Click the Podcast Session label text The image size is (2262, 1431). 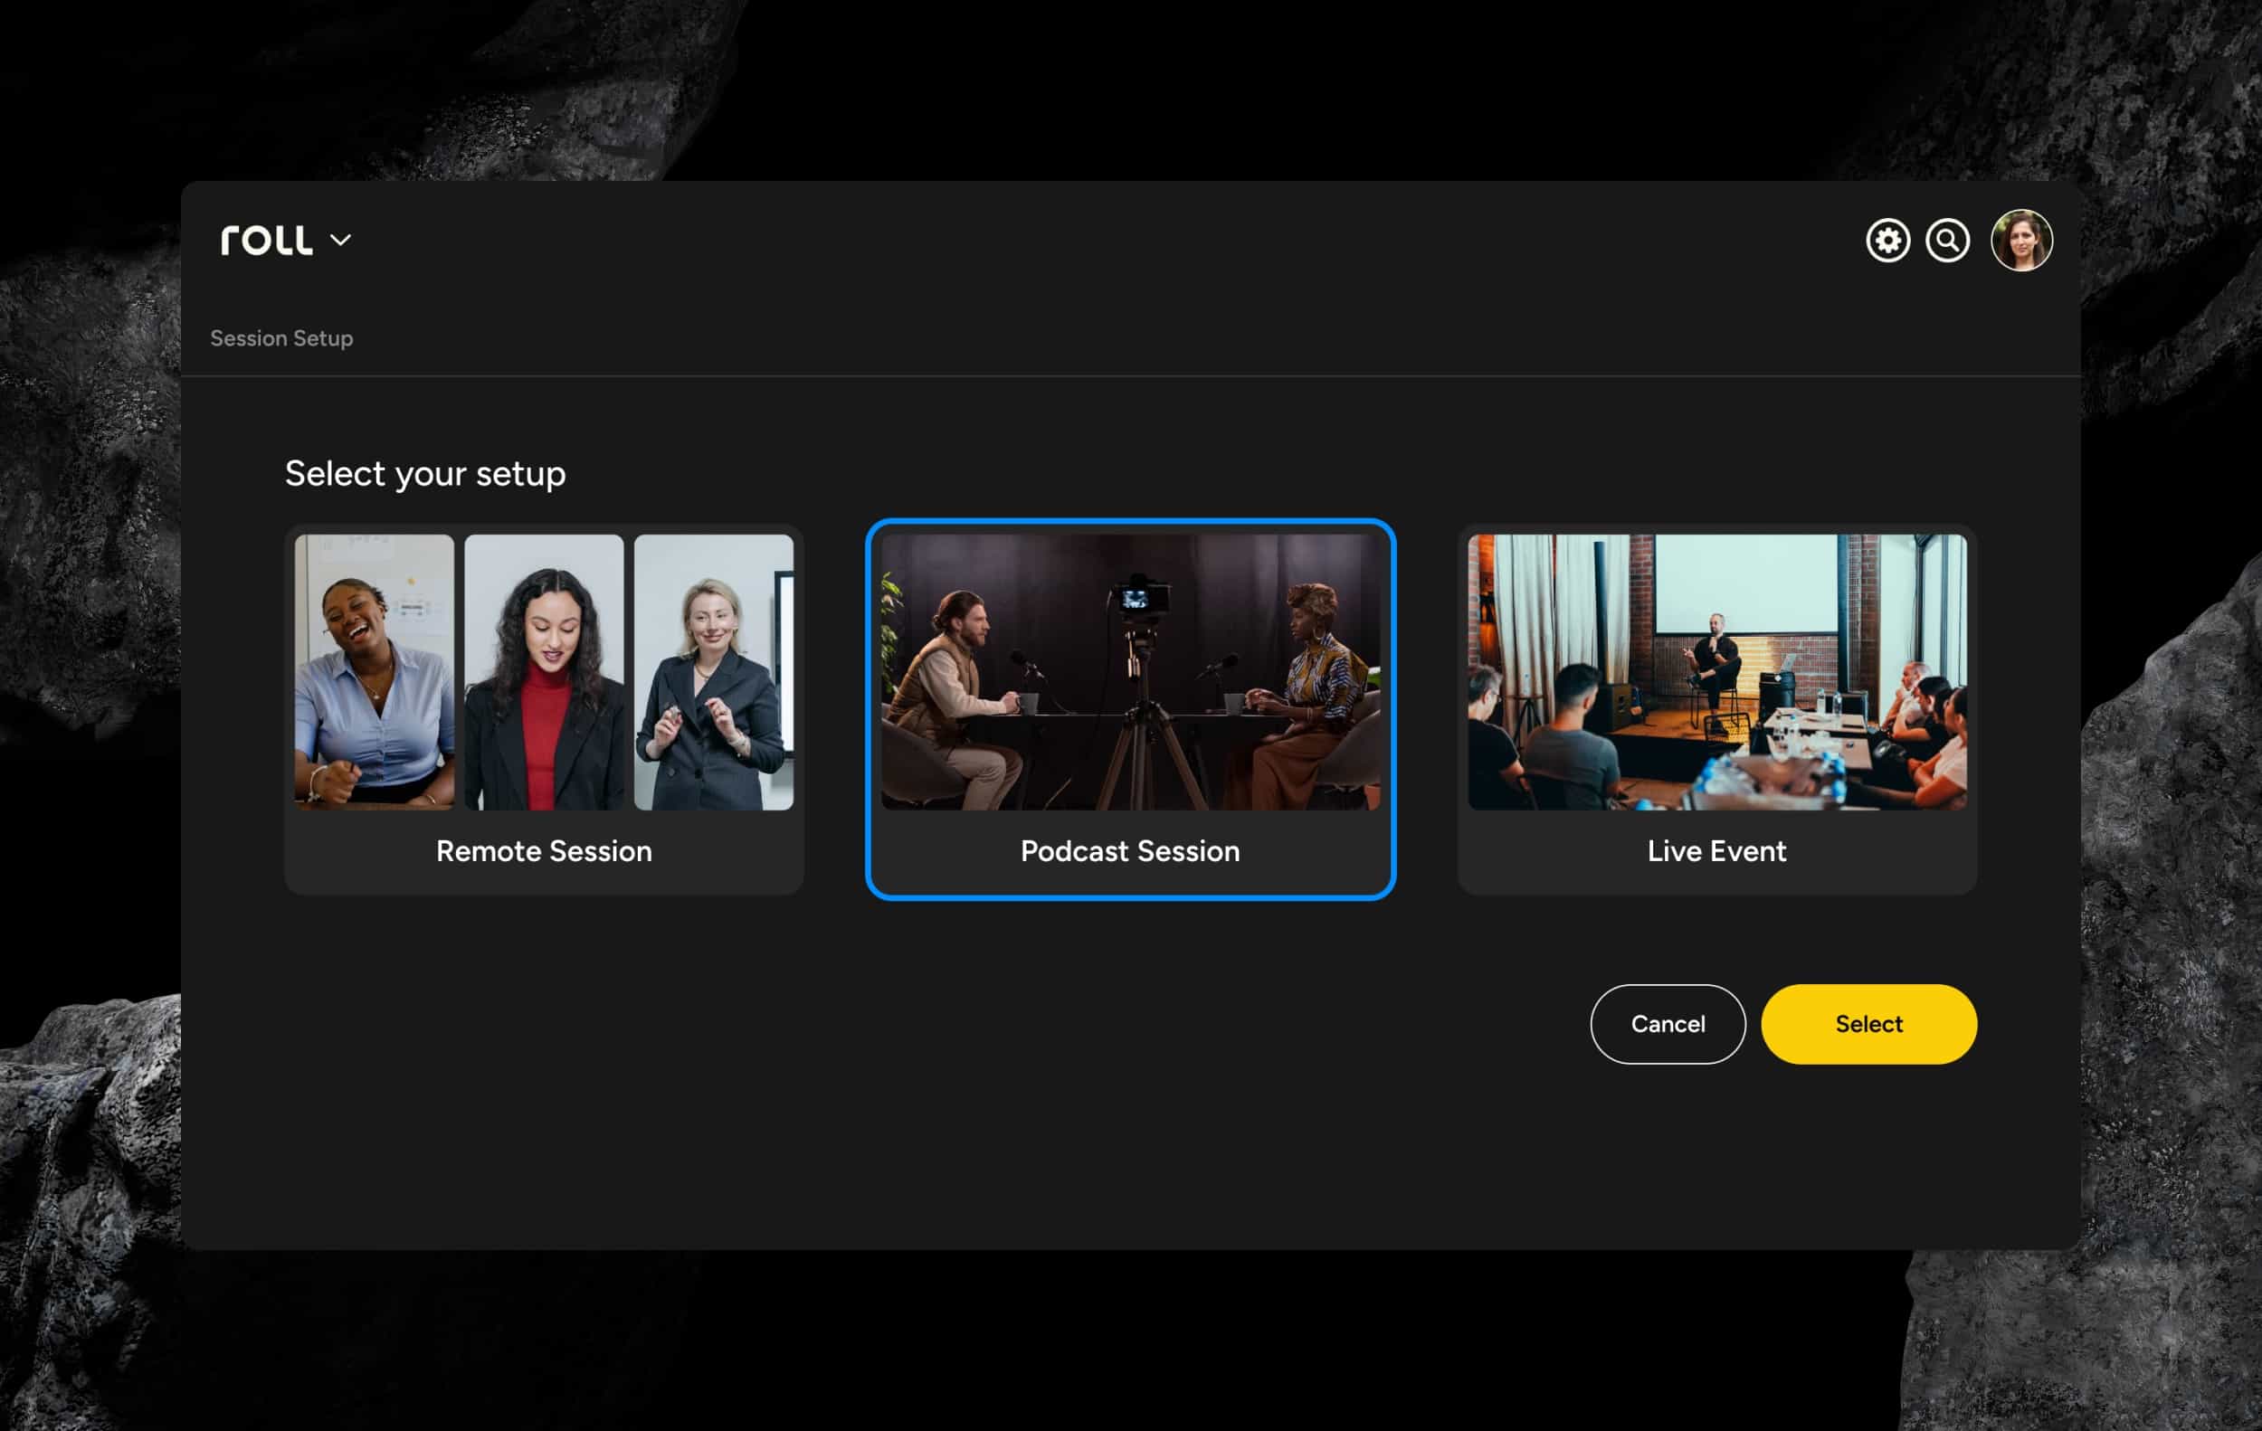pos(1129,850)
